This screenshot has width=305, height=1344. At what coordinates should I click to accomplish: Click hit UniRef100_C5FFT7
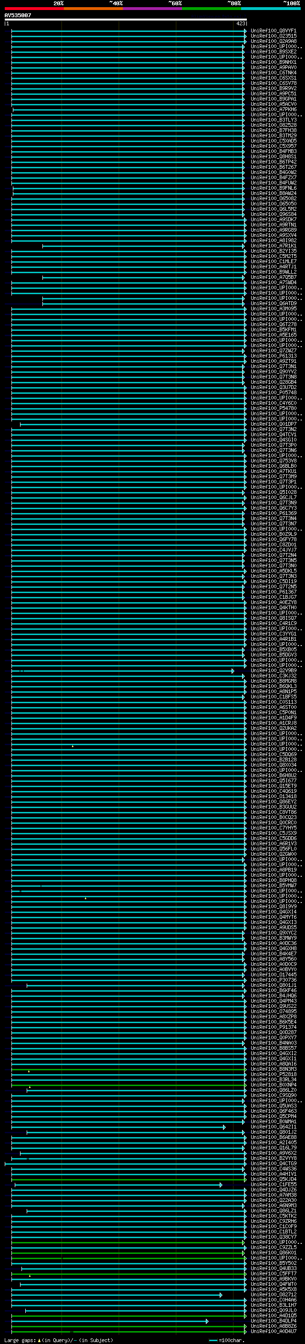pos(273,1273)
